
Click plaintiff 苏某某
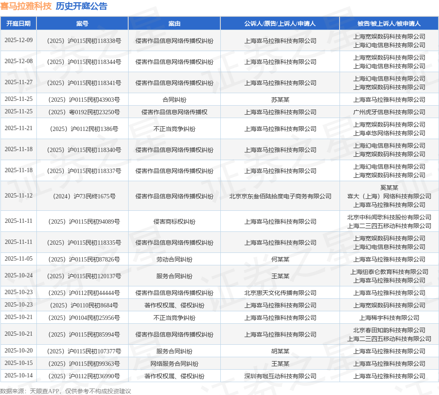click(x=280, y=100)
